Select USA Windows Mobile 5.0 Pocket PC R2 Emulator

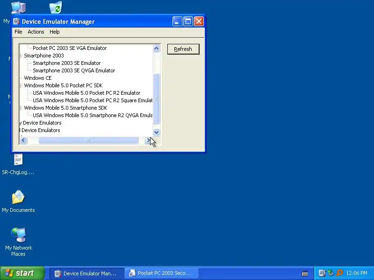86,93
